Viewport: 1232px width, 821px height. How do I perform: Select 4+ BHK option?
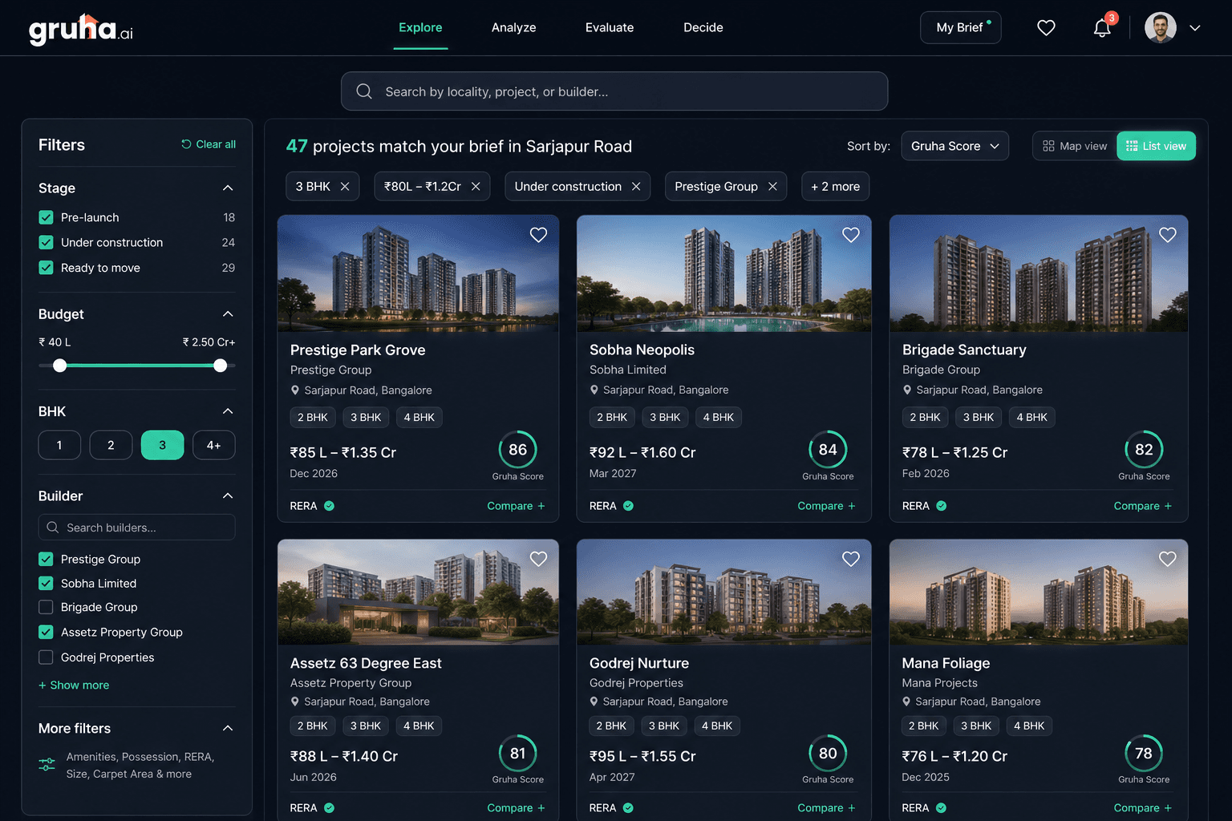pos(214,445)
